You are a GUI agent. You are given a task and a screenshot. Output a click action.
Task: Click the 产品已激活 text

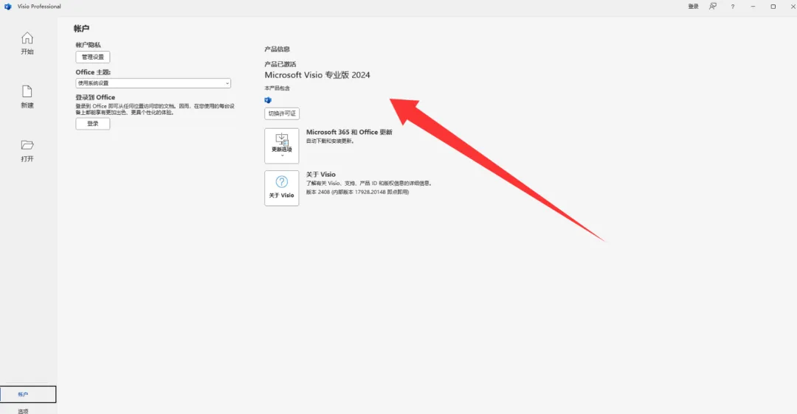click(280, 64)
